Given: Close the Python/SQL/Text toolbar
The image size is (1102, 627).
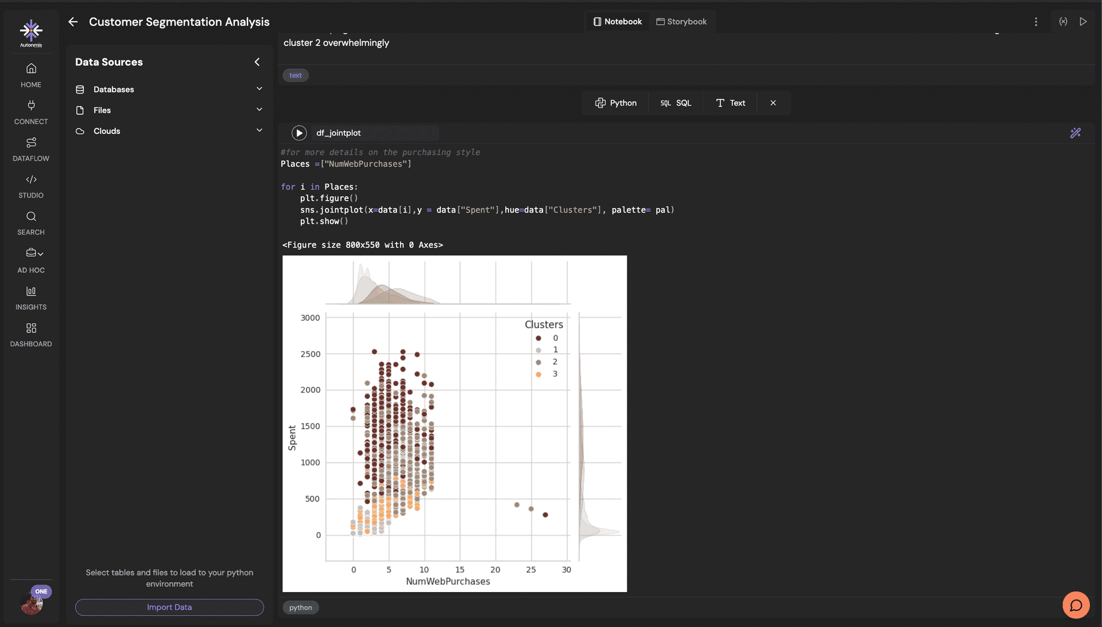Looking at the screenshot, I should [x=774, y=103].
